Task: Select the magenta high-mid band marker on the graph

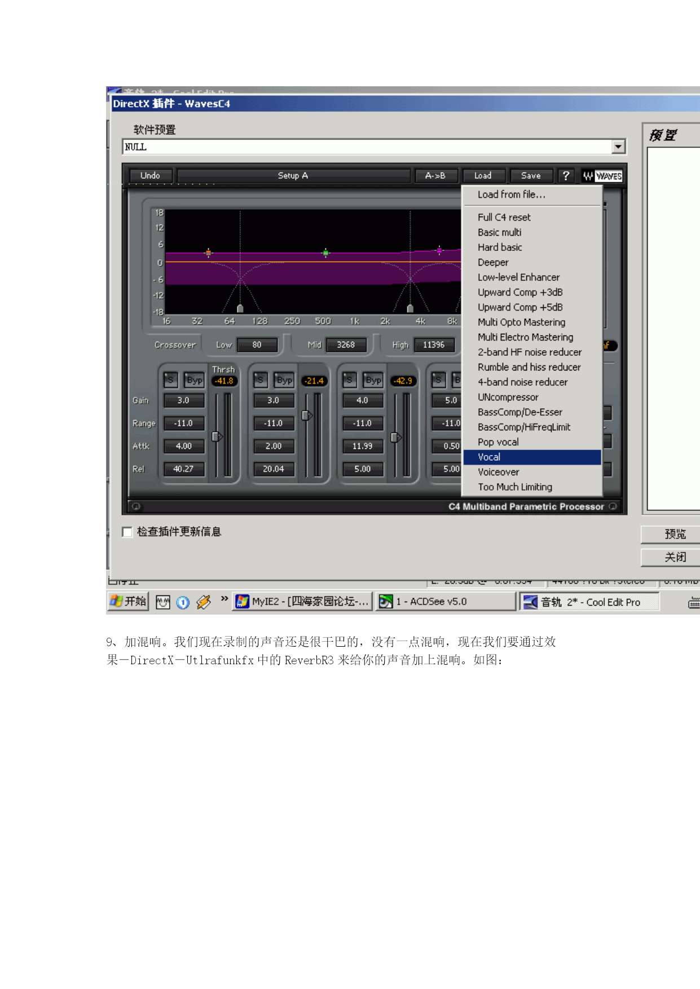Action: [439, 250]
